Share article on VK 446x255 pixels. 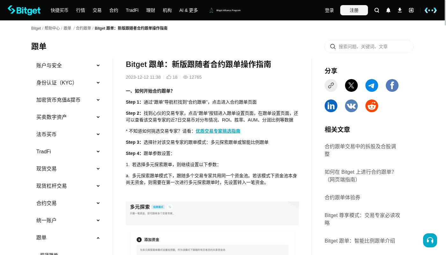click(351, 106)
